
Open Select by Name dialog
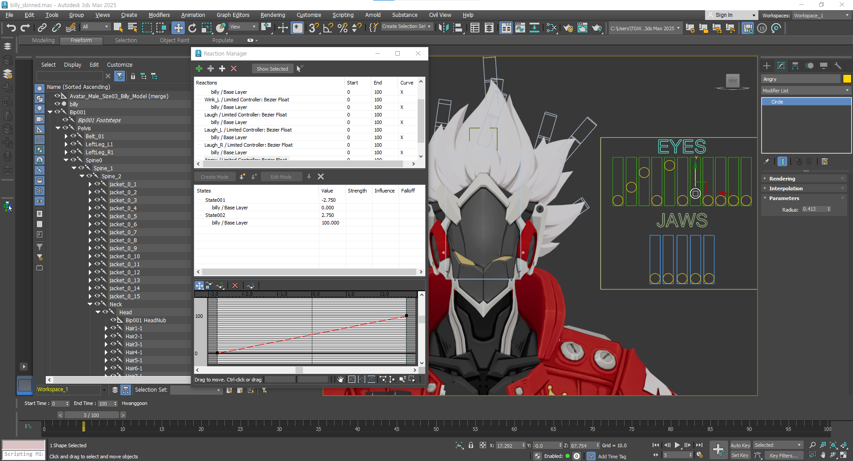132,28
